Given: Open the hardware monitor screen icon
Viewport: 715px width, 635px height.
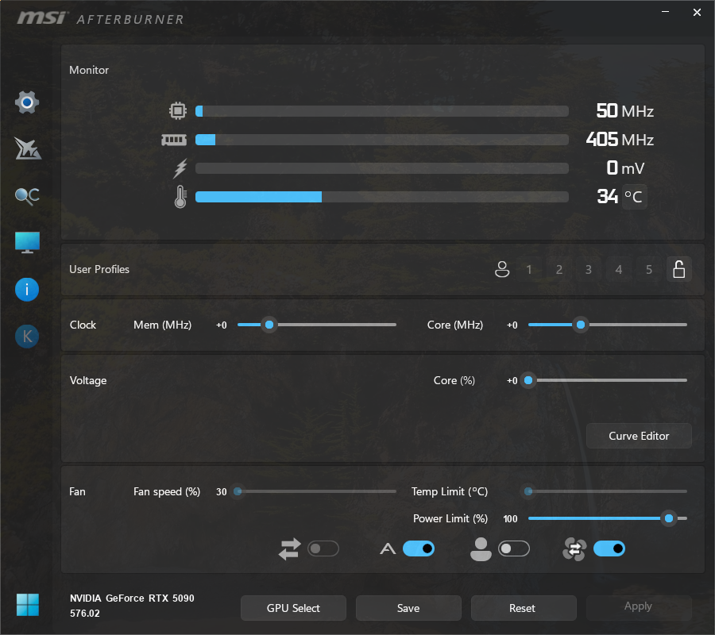Looking at the screenshot, I should point(27,243).
